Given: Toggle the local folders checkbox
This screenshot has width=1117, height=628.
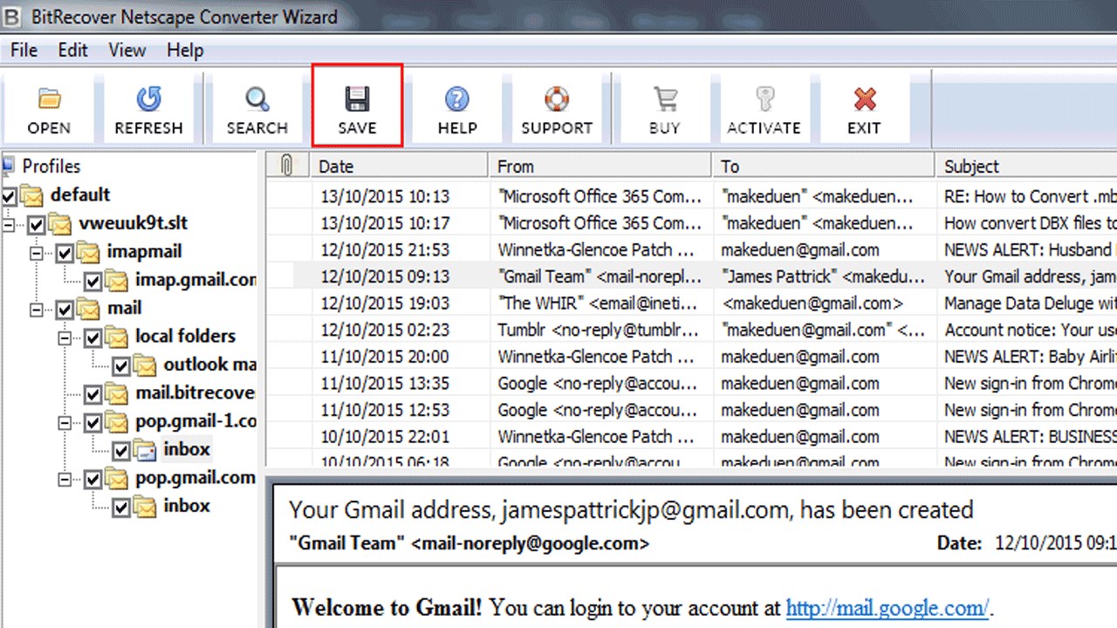Looking at the screenshot, I should pyautogui.click(x=93, y=338).
